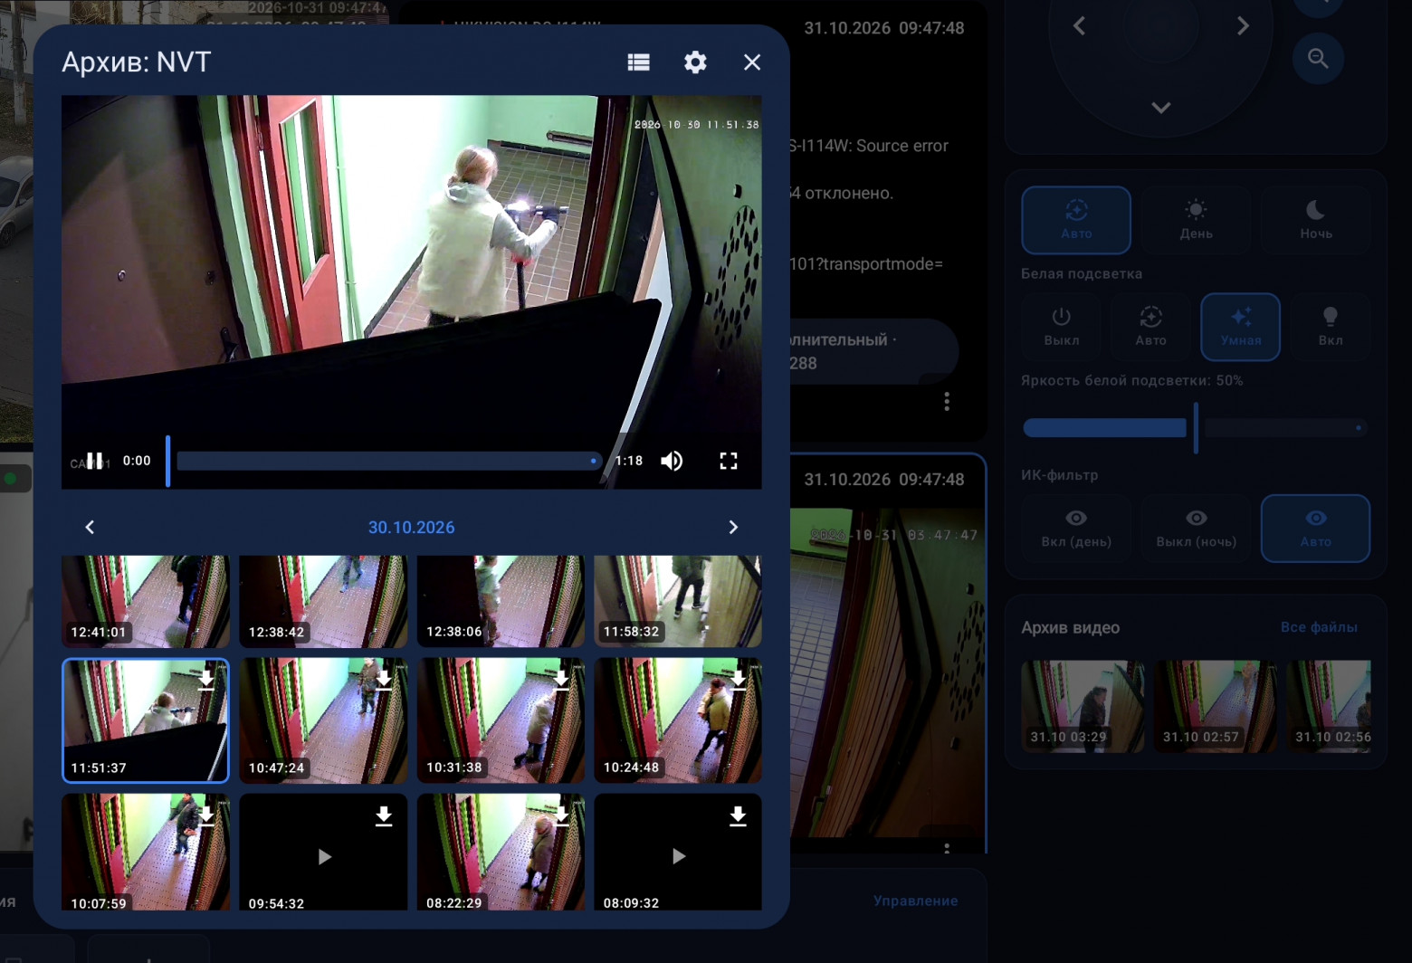Download the 08:22:29 recording

[561, 816]
